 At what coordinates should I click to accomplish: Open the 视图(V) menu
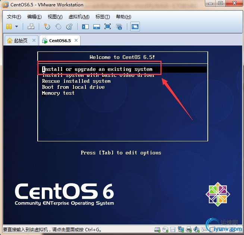(x=55, y=17)
